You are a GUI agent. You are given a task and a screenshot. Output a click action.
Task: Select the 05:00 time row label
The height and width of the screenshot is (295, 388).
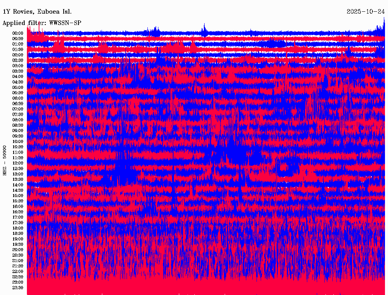[x=18, y=87]
